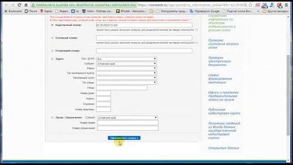Click the Номер квартиры input field

(x=103, y=110)
